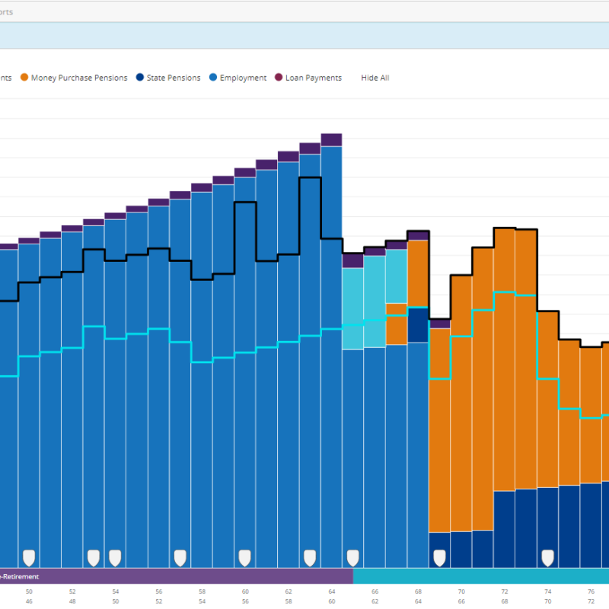Toggle Money Purchase Pensions series in legend
Viewport: 609px width, 609px height.
pyautogui.click(x=78, y=78)
